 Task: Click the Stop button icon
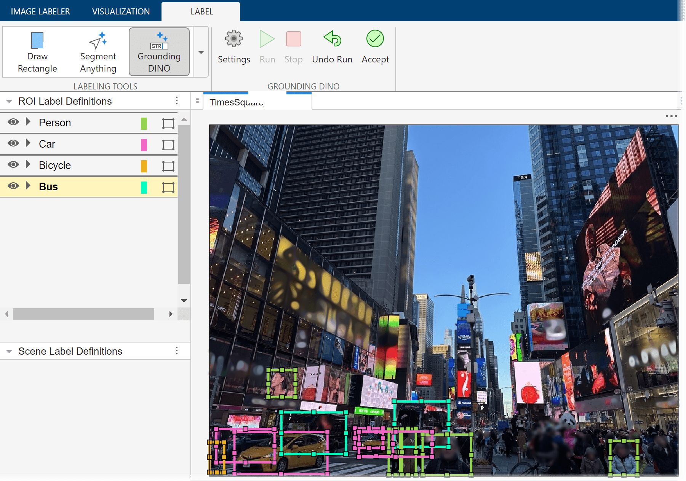click(293, 38)
